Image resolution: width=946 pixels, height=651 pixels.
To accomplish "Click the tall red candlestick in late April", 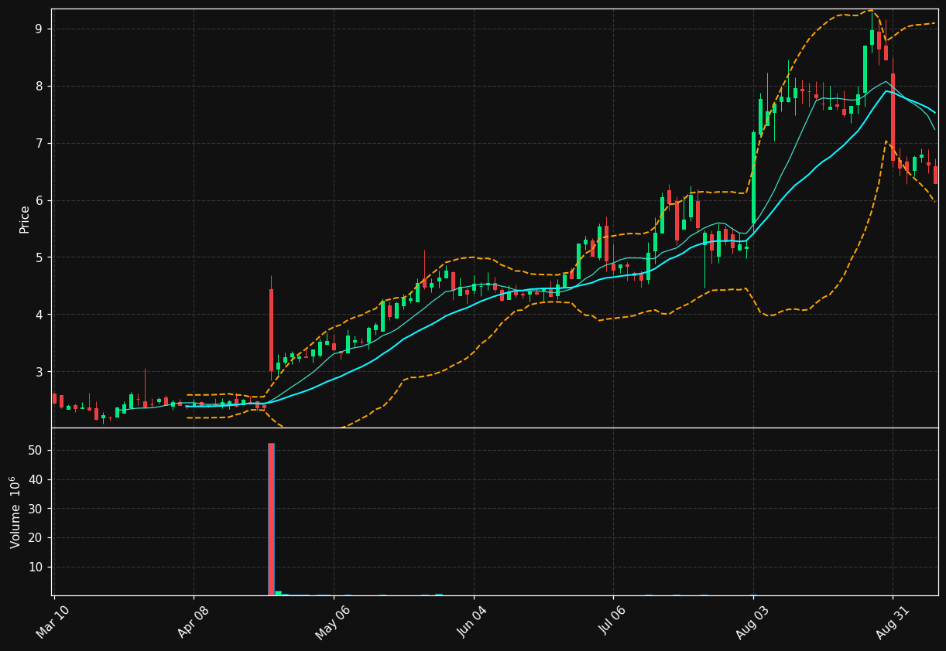I will [271, 330].
